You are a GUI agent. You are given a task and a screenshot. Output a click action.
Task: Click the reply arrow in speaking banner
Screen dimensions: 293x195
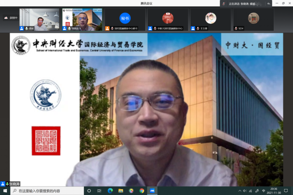[268, 4]
